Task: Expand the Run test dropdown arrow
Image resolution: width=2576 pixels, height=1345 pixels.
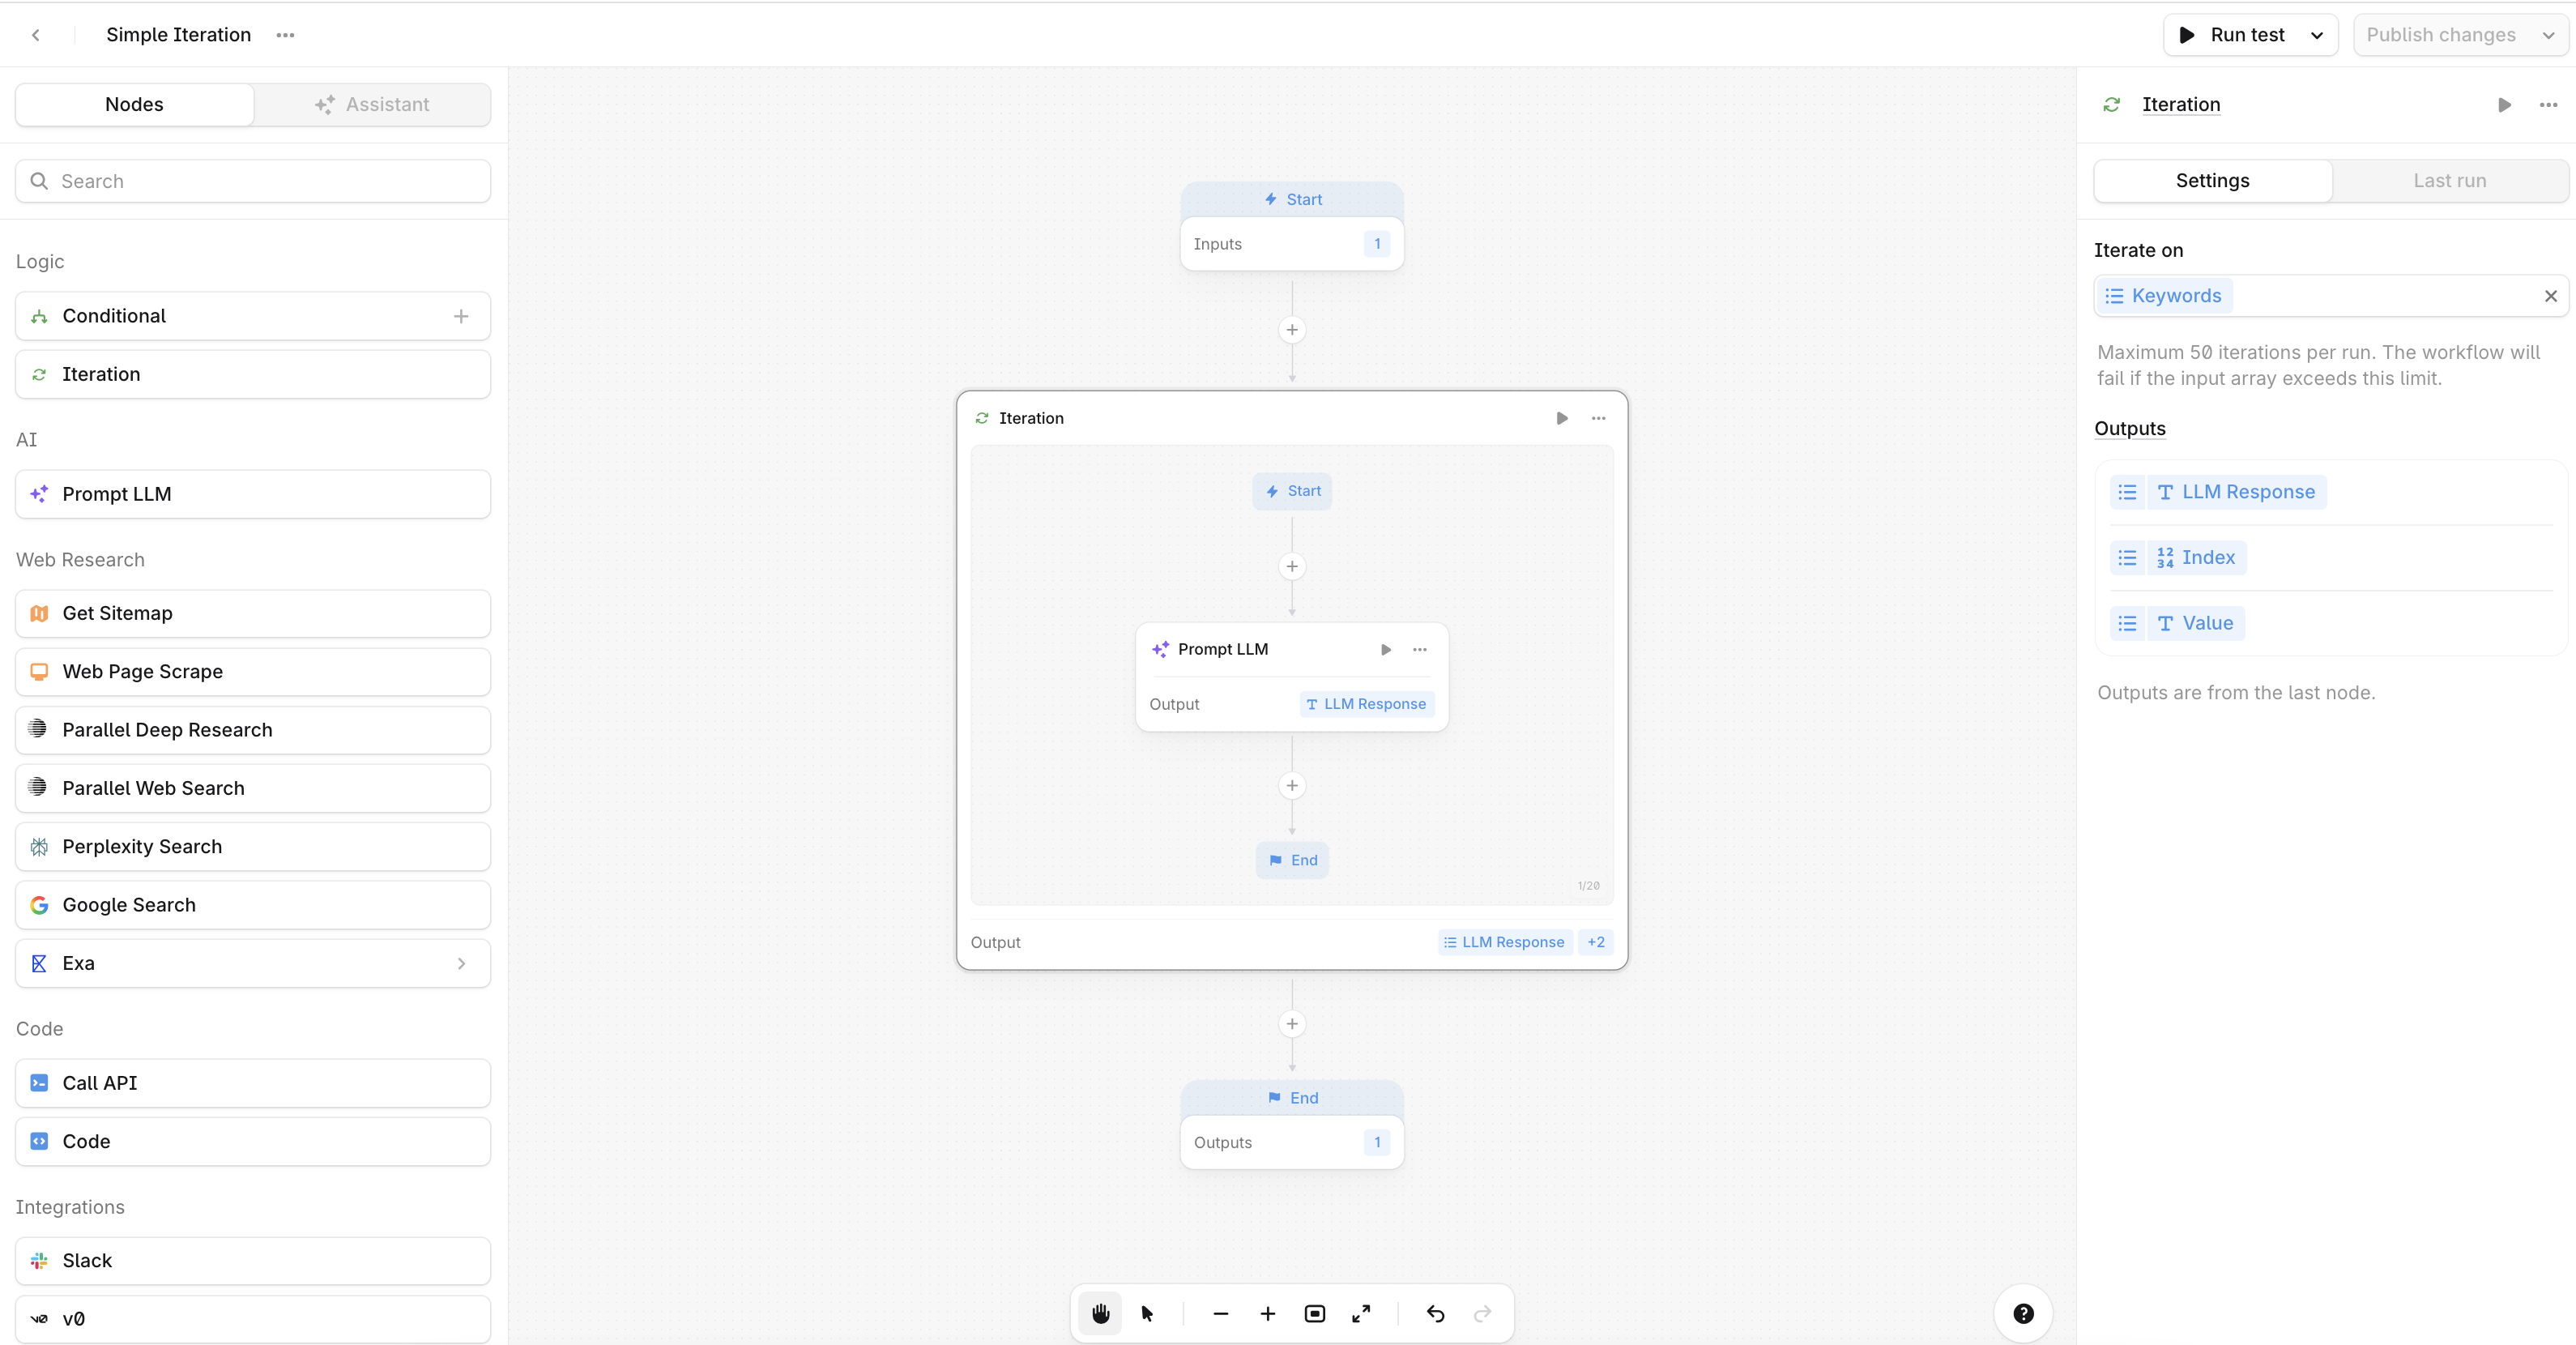Action: (x=2317, y=36)
